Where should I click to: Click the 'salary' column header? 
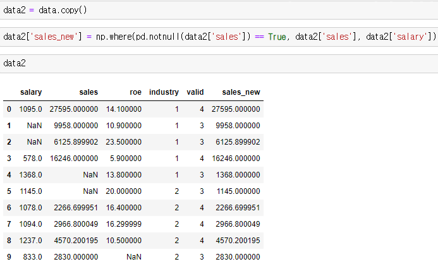tap(31, 92)
